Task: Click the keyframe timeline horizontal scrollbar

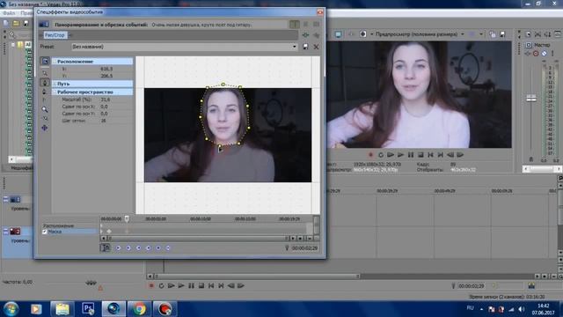Action: pyautogui.click(x=197, y=239)
